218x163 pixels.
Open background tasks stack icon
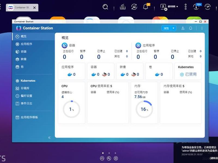(123, 7)
